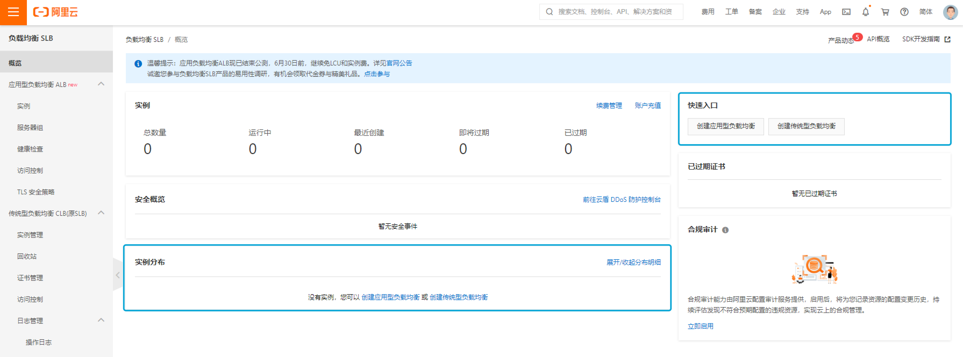Click the Alibaba Cloud logo
The height and width of the screenshot is (357, 963).
click(56, 12)
